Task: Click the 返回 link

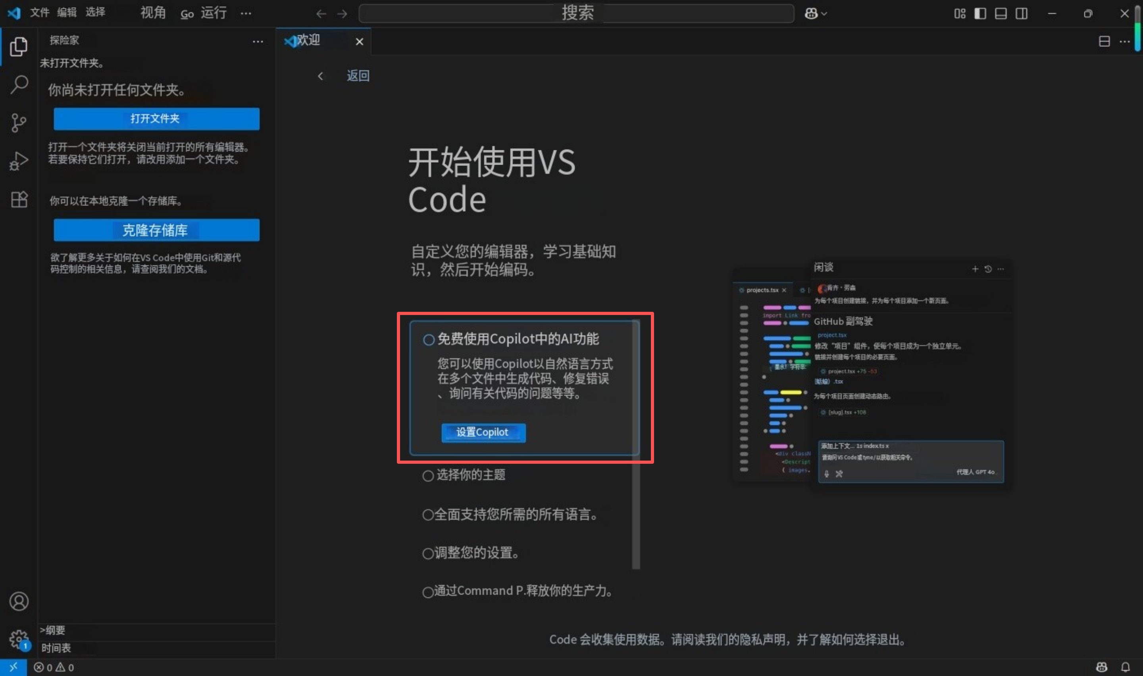Action: click(358, 76)
